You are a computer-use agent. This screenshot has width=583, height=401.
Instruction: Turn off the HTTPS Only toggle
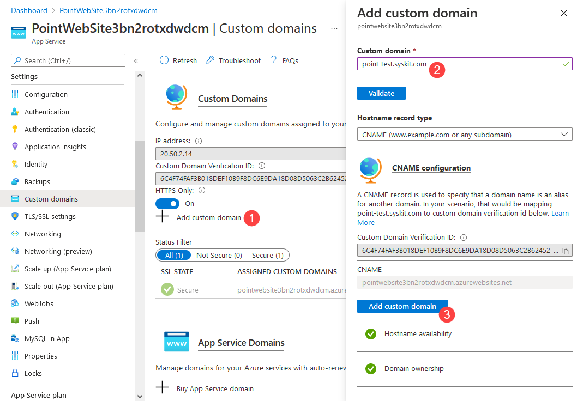(x=167, y=202)
